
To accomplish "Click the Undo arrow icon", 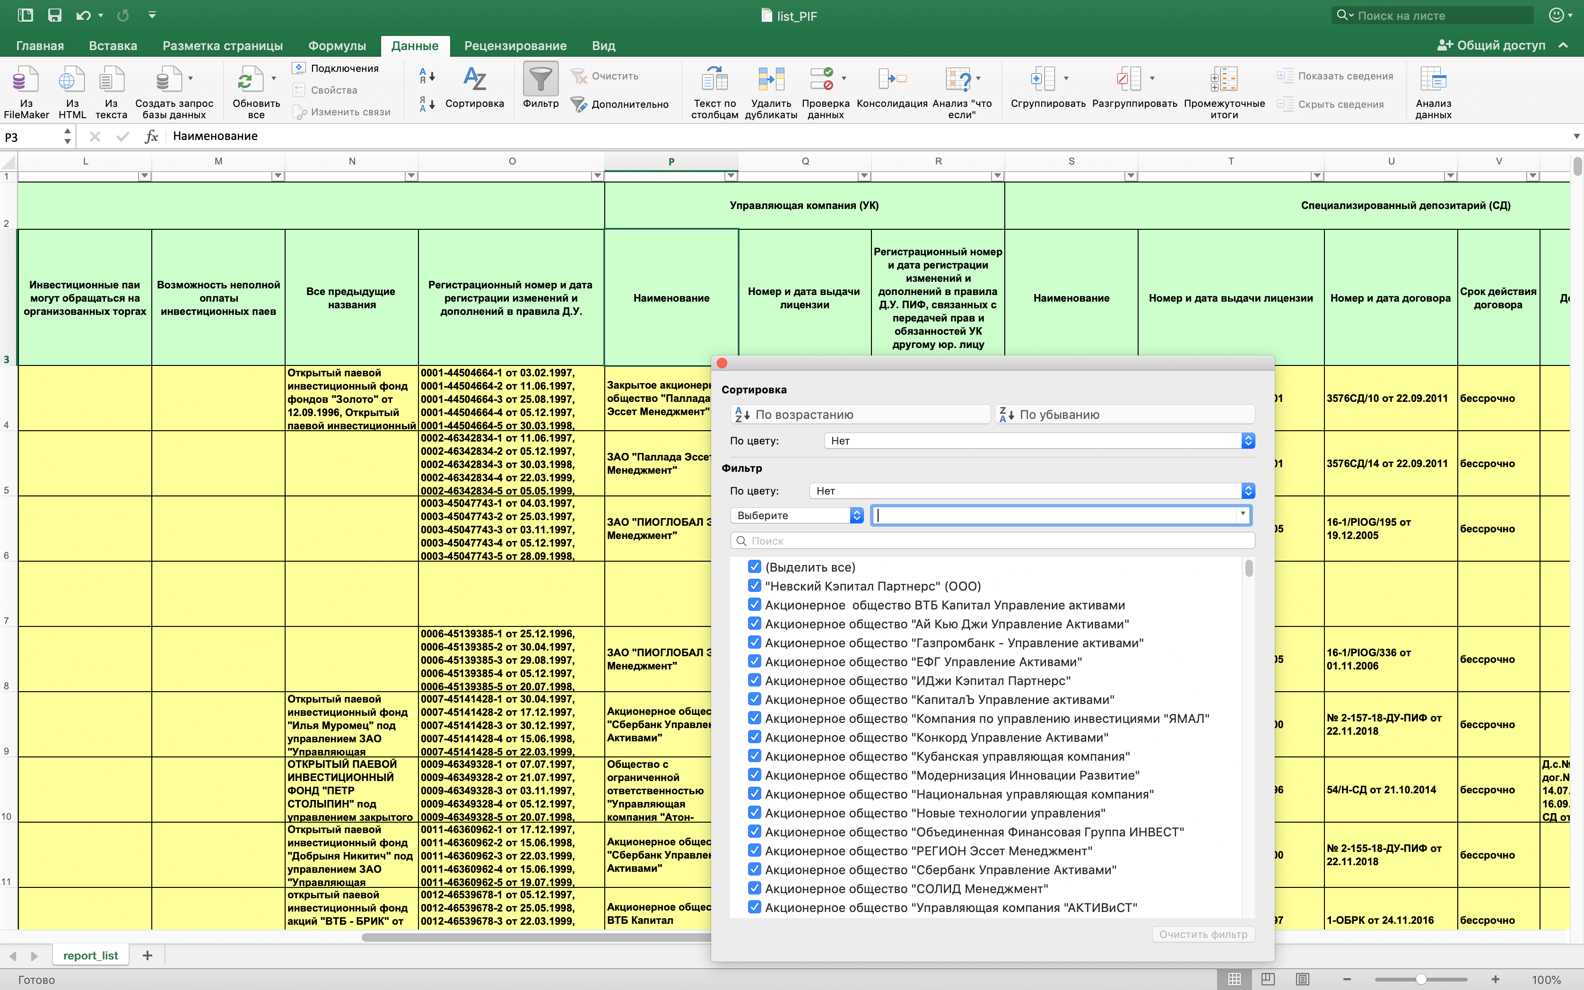I will [x=83, y=15].
